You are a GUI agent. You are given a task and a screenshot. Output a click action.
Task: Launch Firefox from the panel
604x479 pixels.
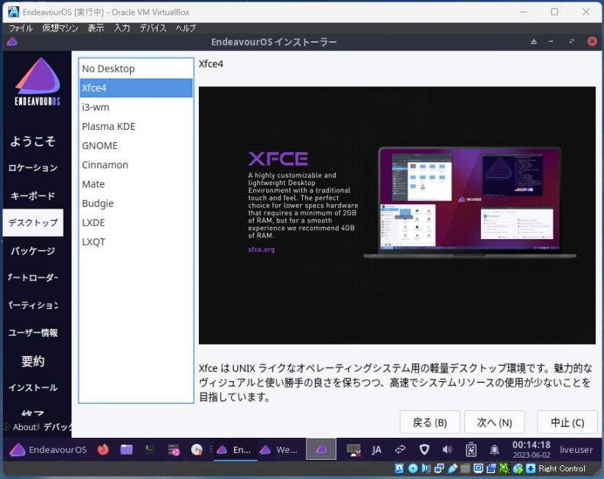tap(103, 450)
